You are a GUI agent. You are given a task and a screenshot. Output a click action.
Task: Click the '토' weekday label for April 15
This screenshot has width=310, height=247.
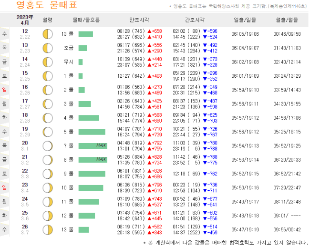[4, 76]
